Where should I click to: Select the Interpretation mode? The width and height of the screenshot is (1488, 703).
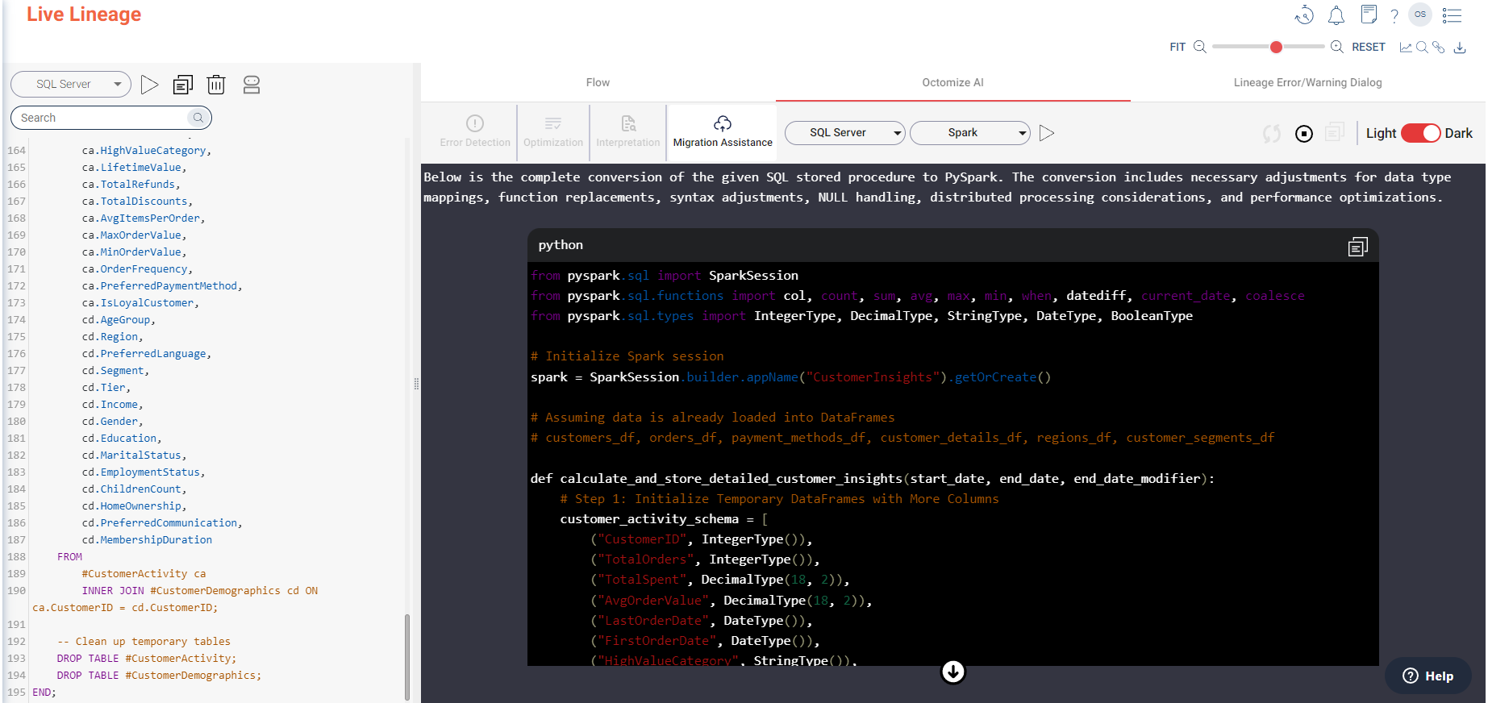tap(628, 132)
